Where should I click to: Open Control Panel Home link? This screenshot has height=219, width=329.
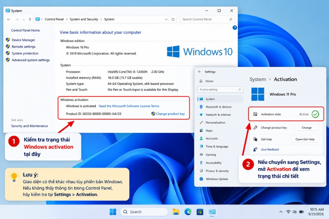click(25, 30)
